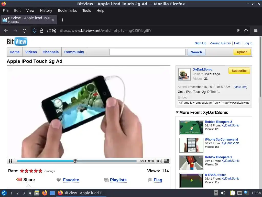Focus the BitView search input field
262x197 pixels.
(147, 52)
